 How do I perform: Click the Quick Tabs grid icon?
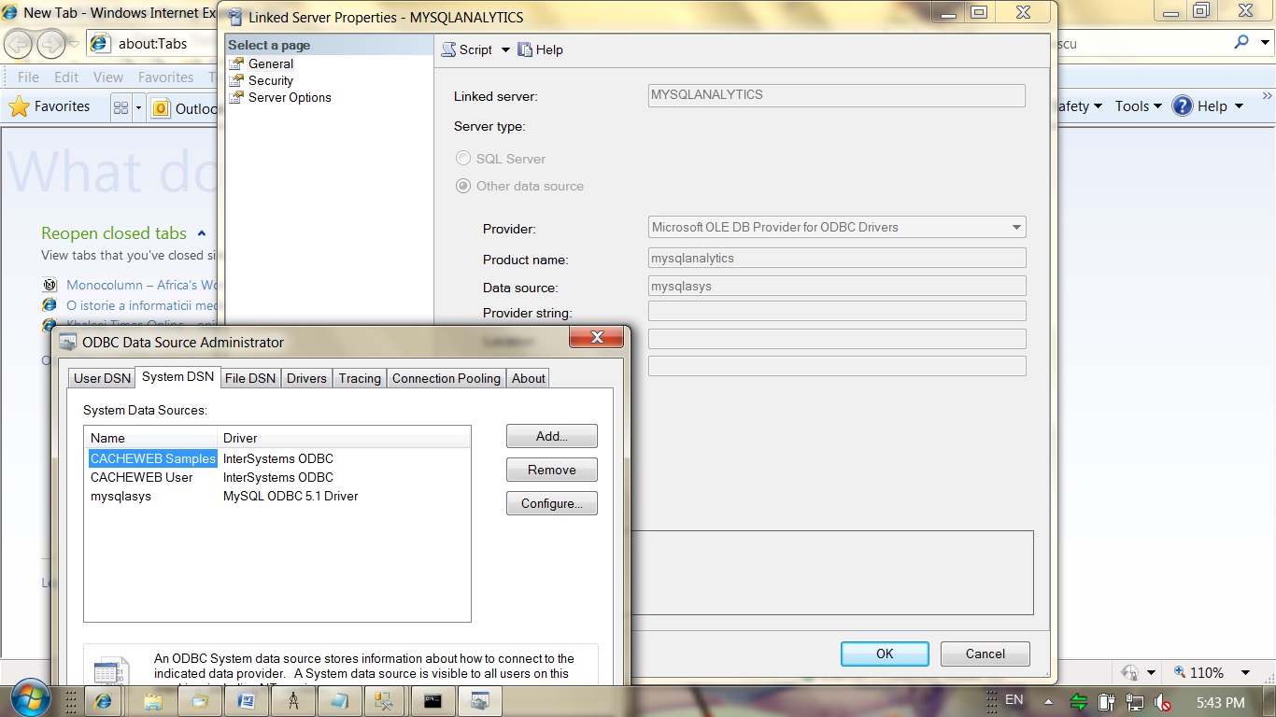point(121,107)
